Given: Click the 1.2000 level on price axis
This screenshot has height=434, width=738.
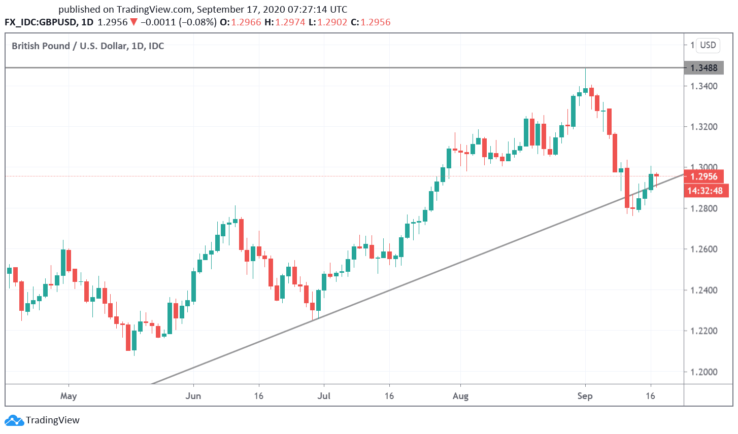Looking at the screenshot, I should 703,372.
